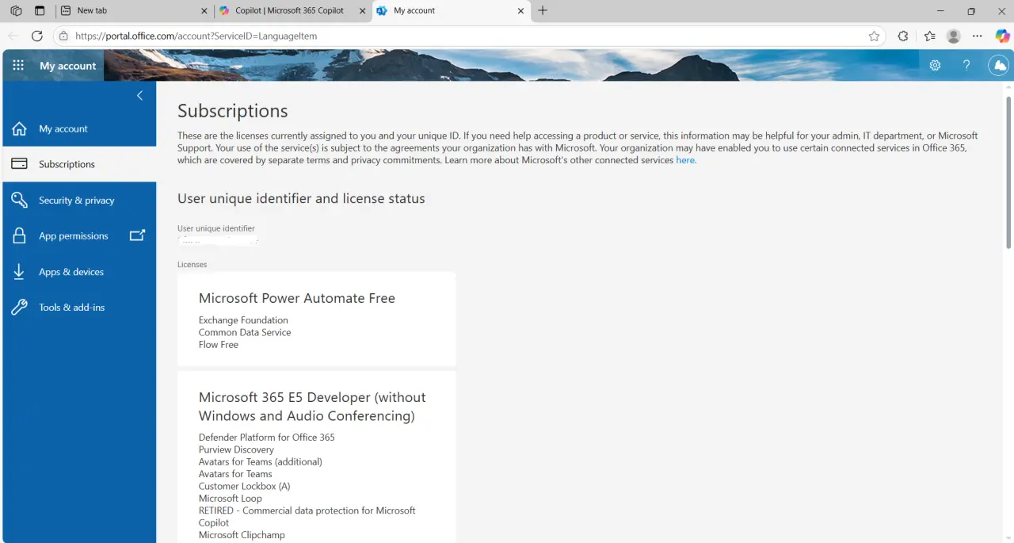
Task: Click the Help question mark icon
Action: 966,66
